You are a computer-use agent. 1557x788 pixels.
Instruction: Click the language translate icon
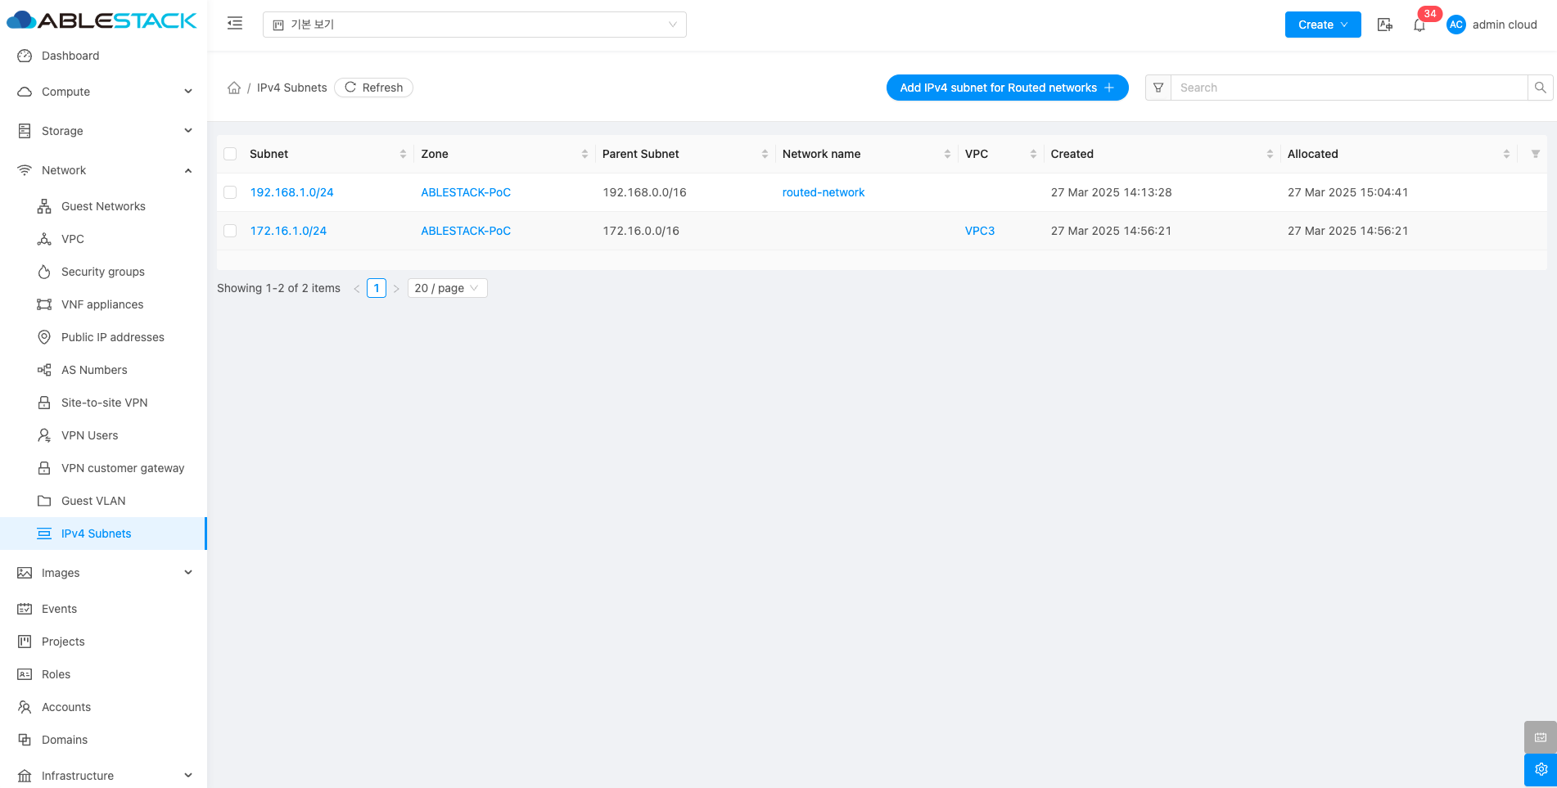click(x=1384, y=25)
